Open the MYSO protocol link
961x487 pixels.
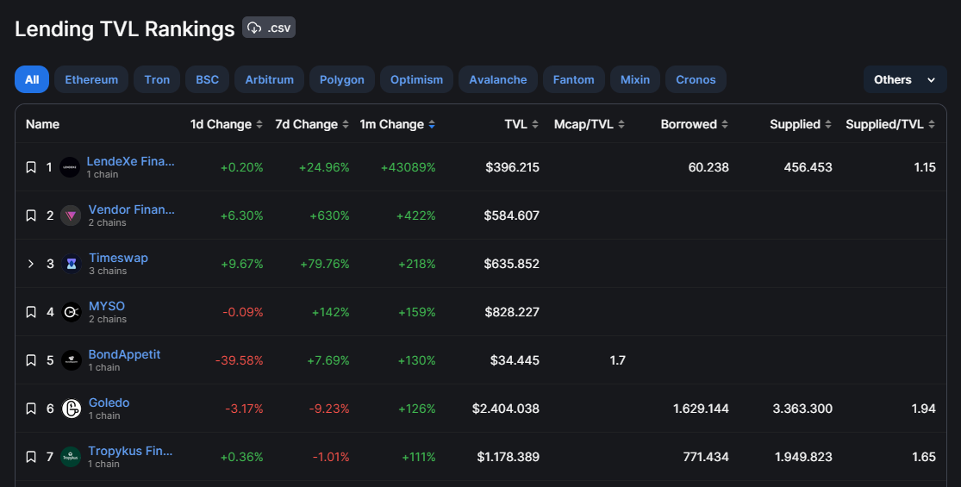tap(107, 306)
